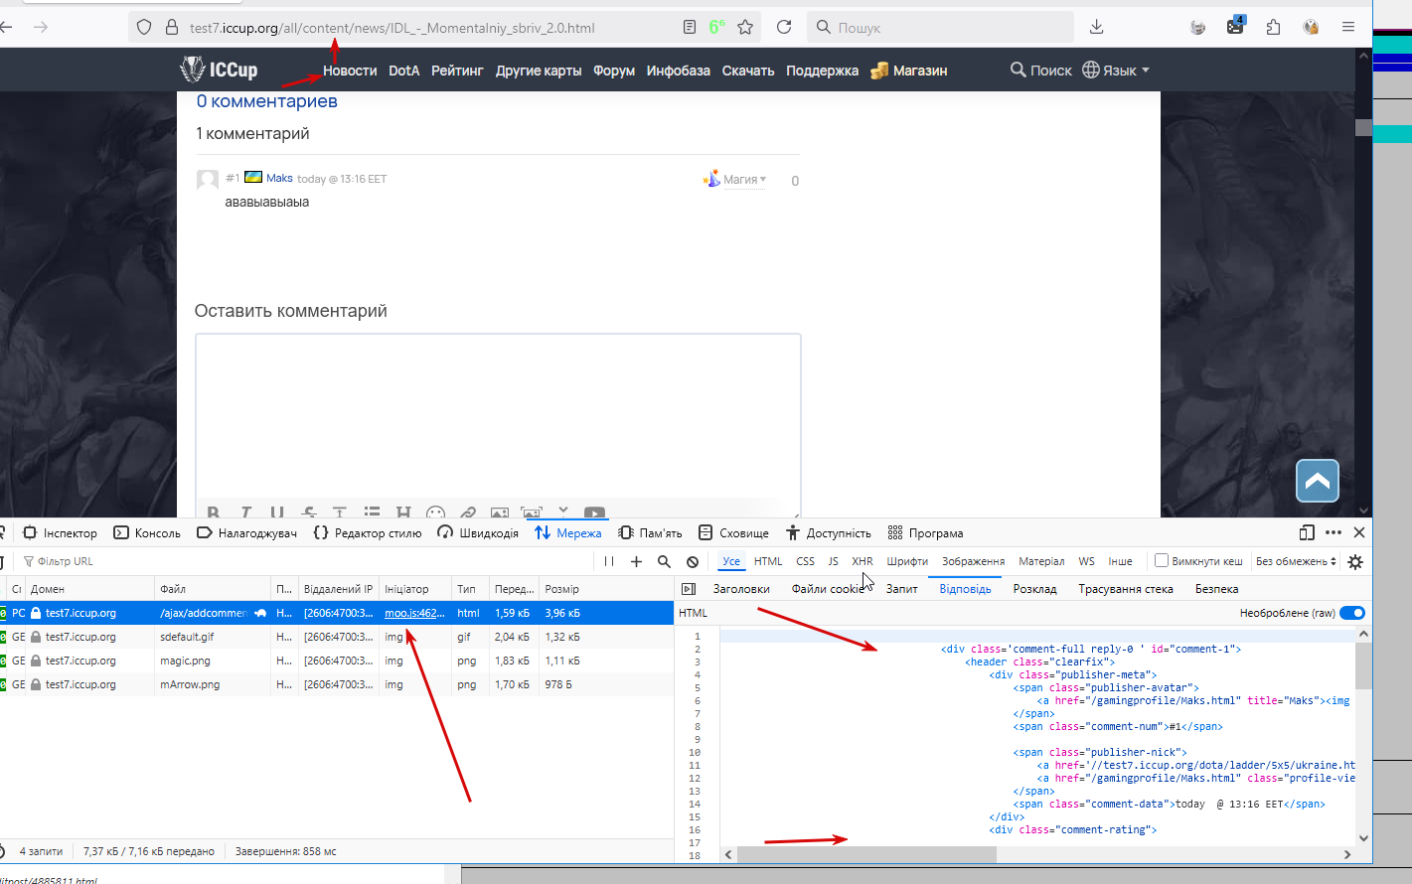The height and width of the screenshot is (884, 1412).
Task: Filter requests by Шрифти type
Action: pos(907,561)
